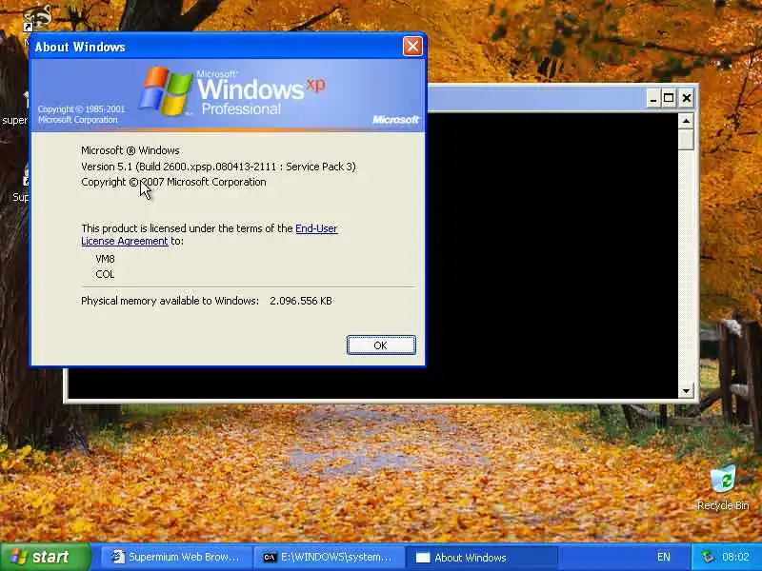Click the Supermium icon on taskbar
Viewport: 762px width, 571px height.
(x=117, y=557)
